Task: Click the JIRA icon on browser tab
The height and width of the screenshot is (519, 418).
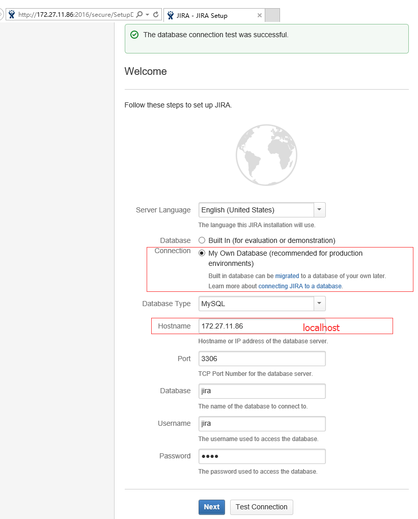Action: click(171, 15)
